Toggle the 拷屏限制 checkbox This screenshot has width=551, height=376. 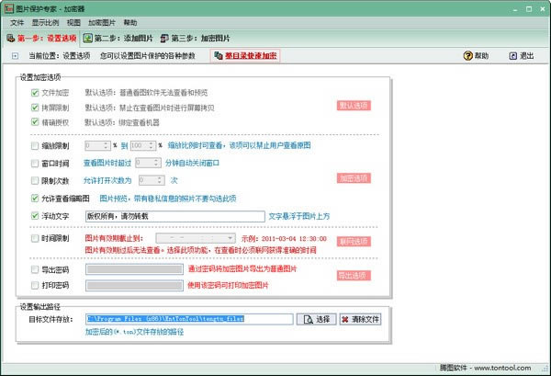35,108
